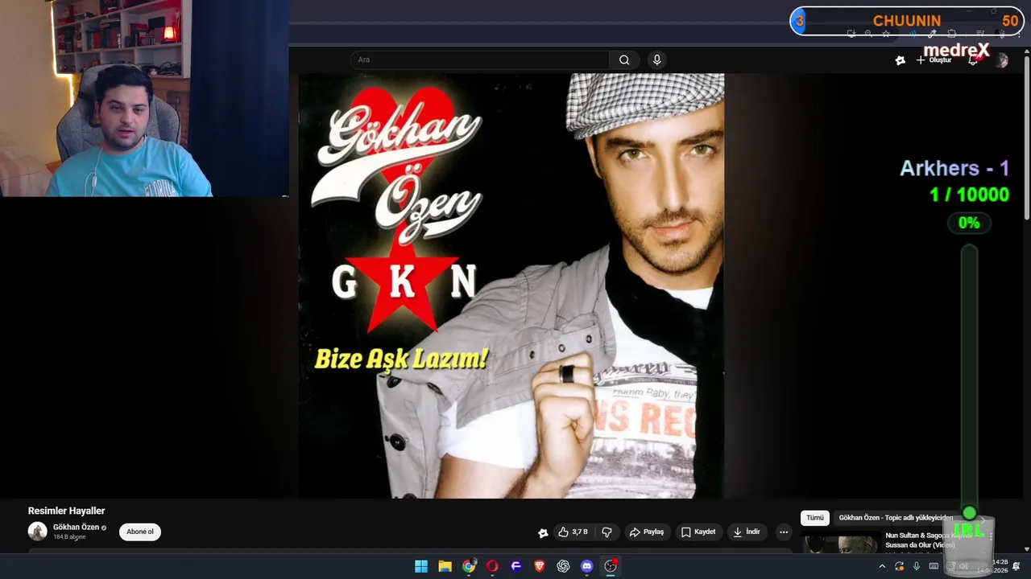Open the purple app icon beside Opera
The width and height of the screenshot is (1031, 579).
tap(516, 566)
